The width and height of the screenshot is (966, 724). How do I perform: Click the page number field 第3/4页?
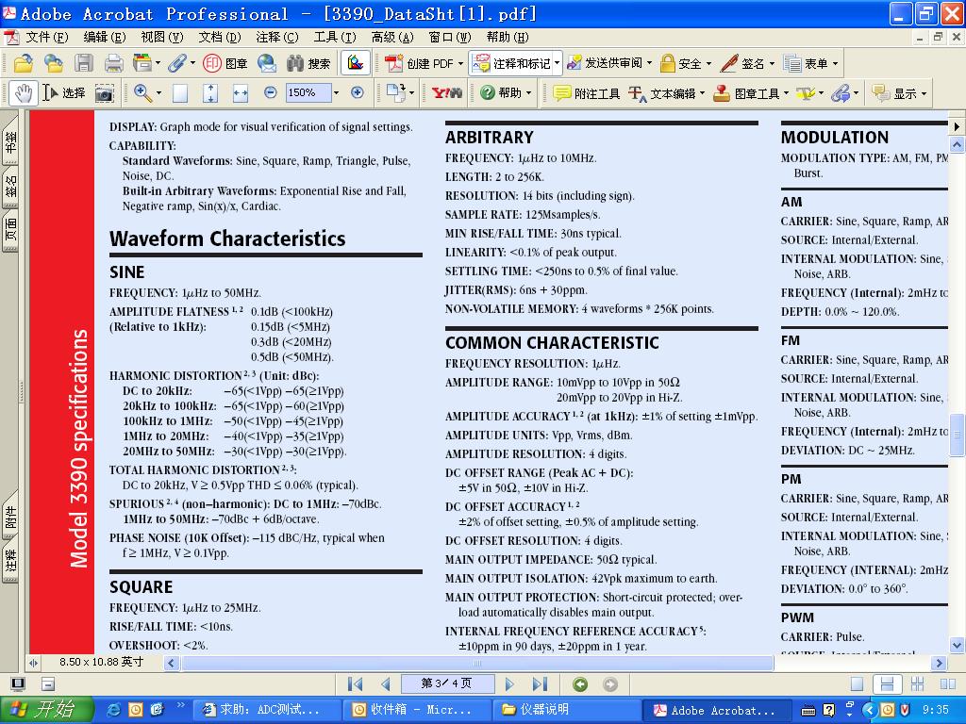click(x=447, y=683)
